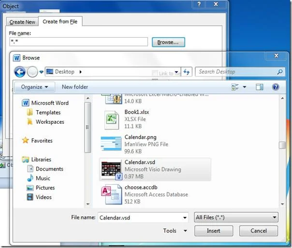The height and width of the screenshot is (248, 292).
Task: Change your view icon in toolbar
Action: pyautogui.click(x=235, y=87)
